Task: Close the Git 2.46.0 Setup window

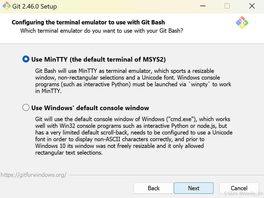Action: [252, 6]
